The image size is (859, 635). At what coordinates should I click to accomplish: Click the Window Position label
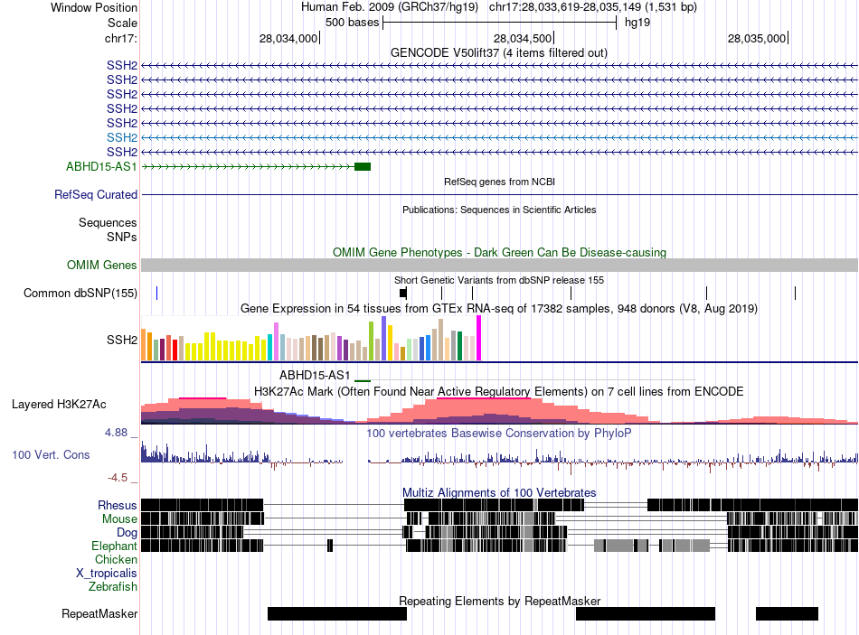(x=94, y=7)
